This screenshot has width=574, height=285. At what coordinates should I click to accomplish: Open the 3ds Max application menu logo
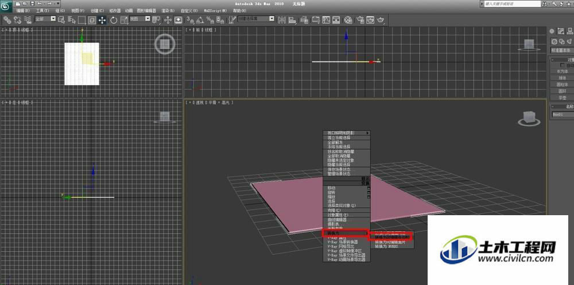coord(6,6)
